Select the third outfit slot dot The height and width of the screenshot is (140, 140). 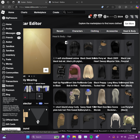[34, 76]
